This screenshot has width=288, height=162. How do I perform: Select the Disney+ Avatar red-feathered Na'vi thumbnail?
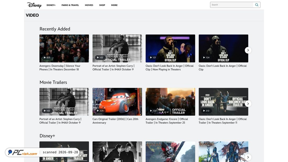(x=170, y=152)
